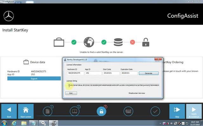Open the highlighted StartKey lock step in the bottom bar
Viewport: 203px width, 126px height.
(x=101, y=111)
